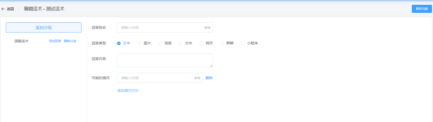
Task: Click the 添加提问方式 link
Action: (128, 90)
